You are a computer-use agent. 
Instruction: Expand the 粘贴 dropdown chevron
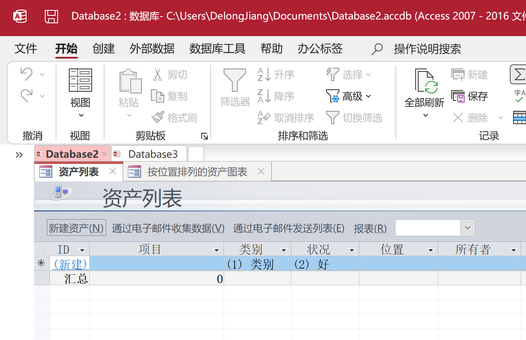[129, 115]
